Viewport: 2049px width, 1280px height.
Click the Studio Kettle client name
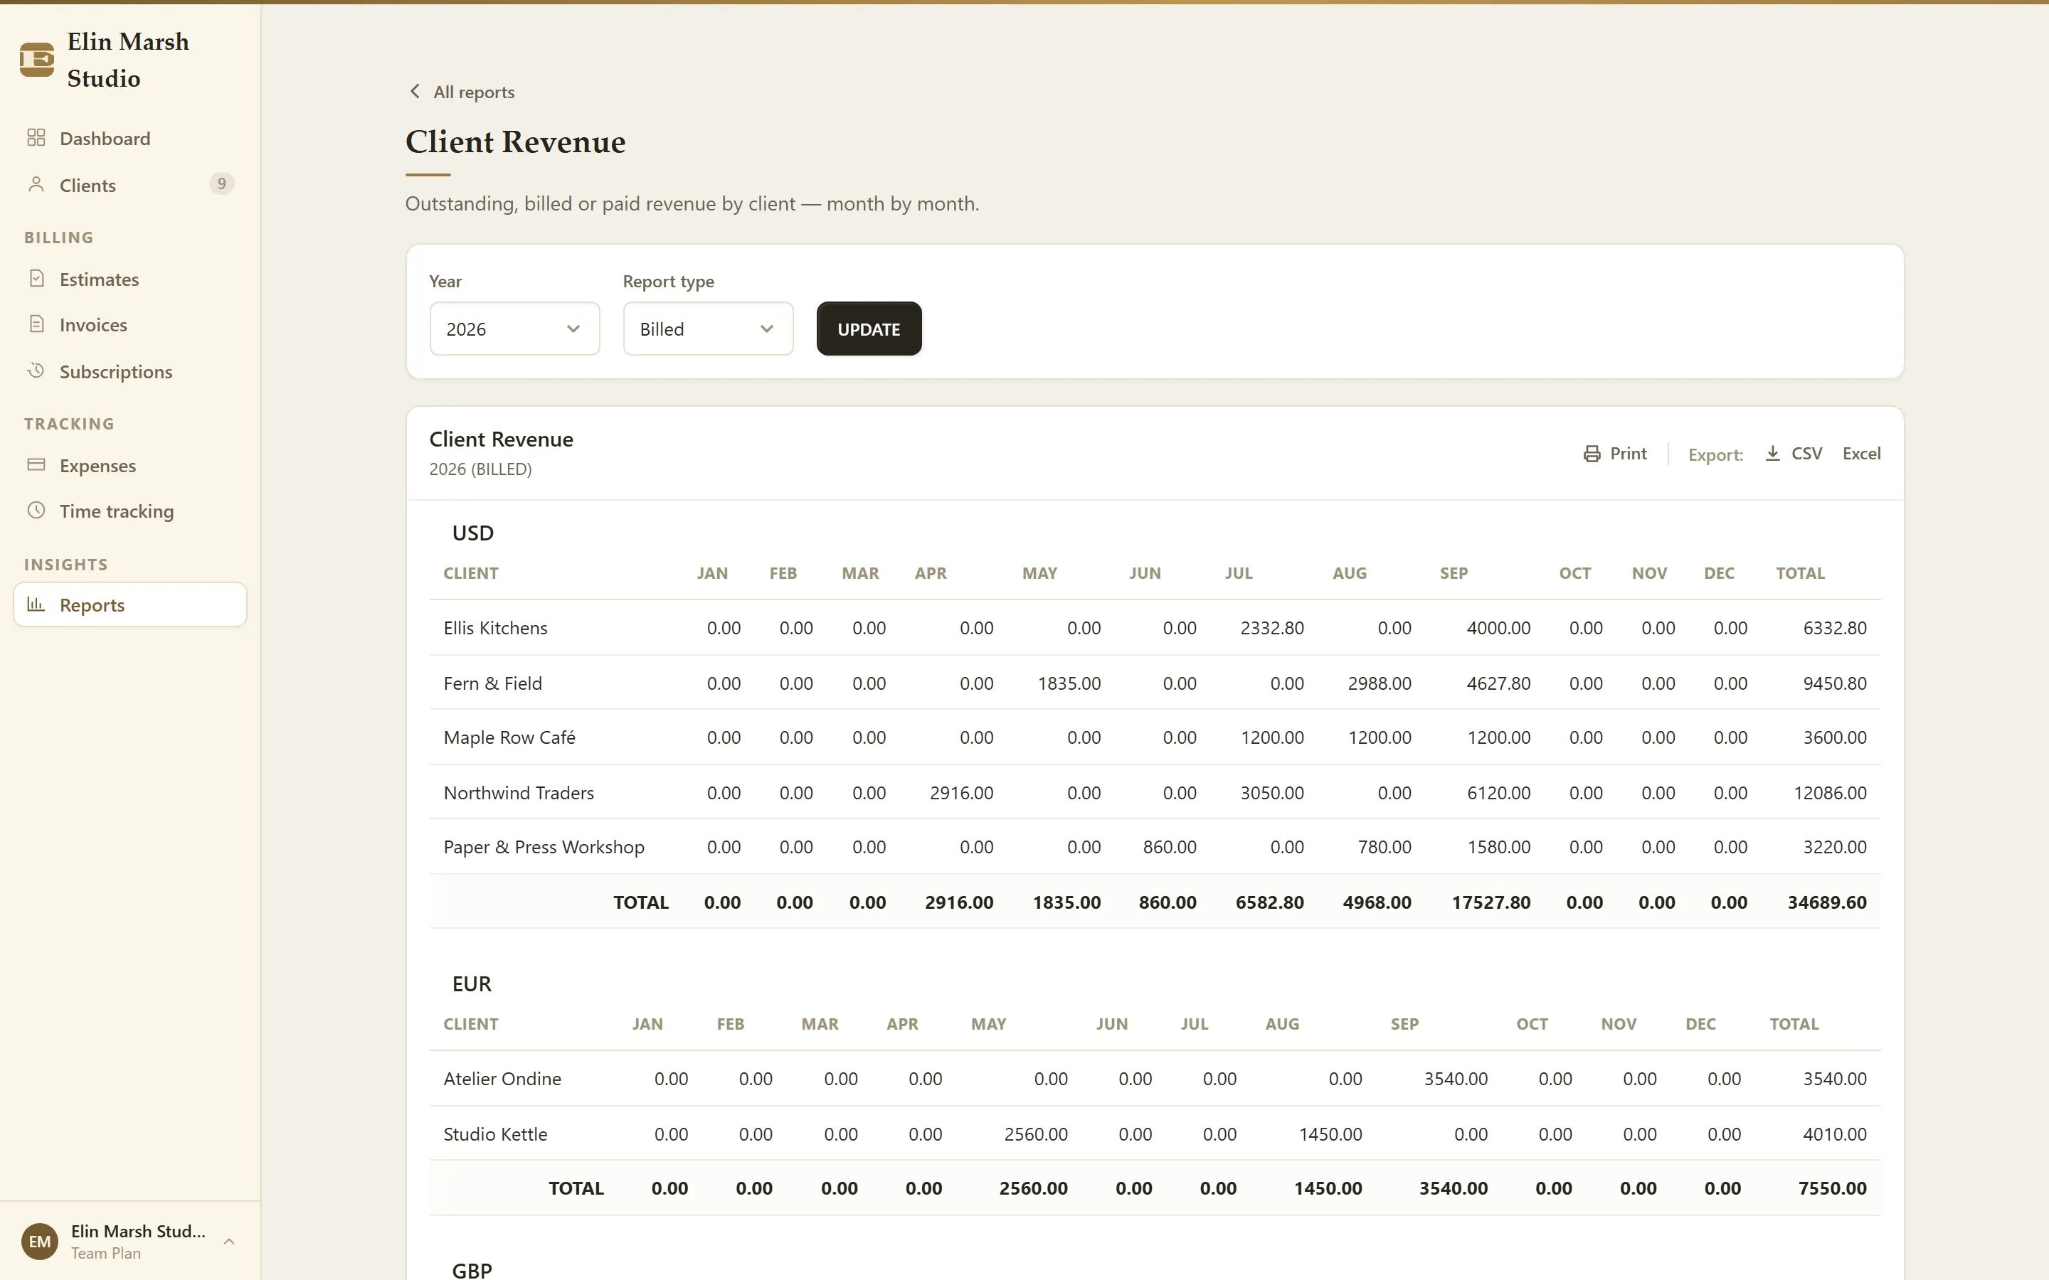tap(495, 1134)
